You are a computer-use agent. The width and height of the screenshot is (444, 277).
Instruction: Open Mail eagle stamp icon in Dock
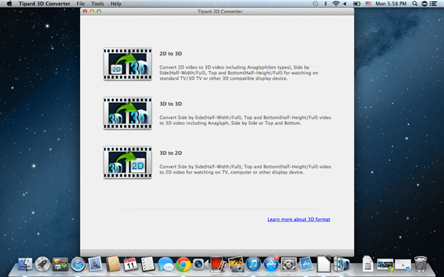95,264
